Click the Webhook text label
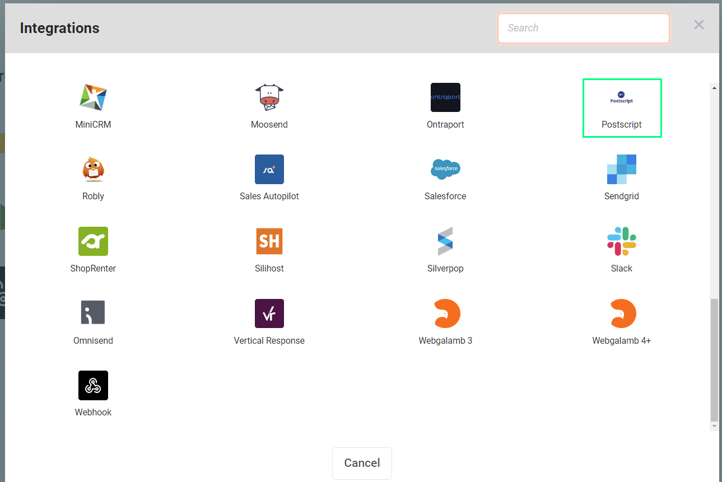 point(93,412)
